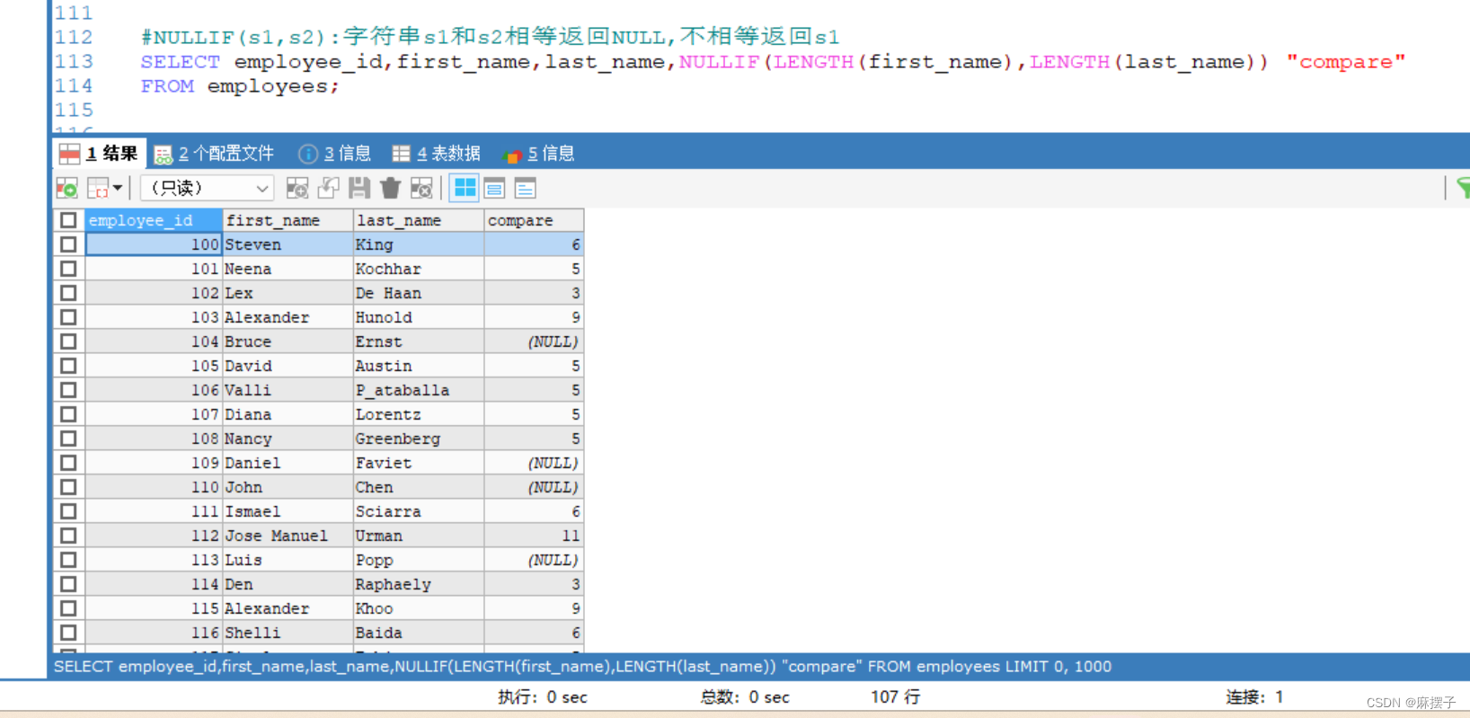Toggle the select-all checkbox in header row
Image resolution: width=1470 pixels, height=718 pixels.
68,220
